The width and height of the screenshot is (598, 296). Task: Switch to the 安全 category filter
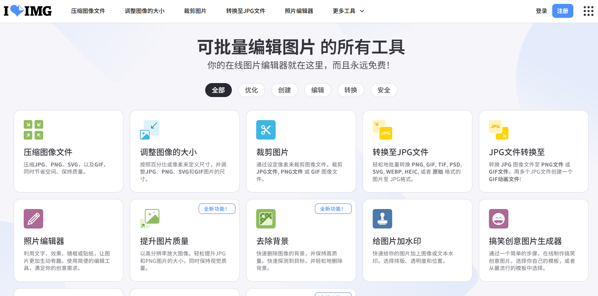[x=384, y=90]
